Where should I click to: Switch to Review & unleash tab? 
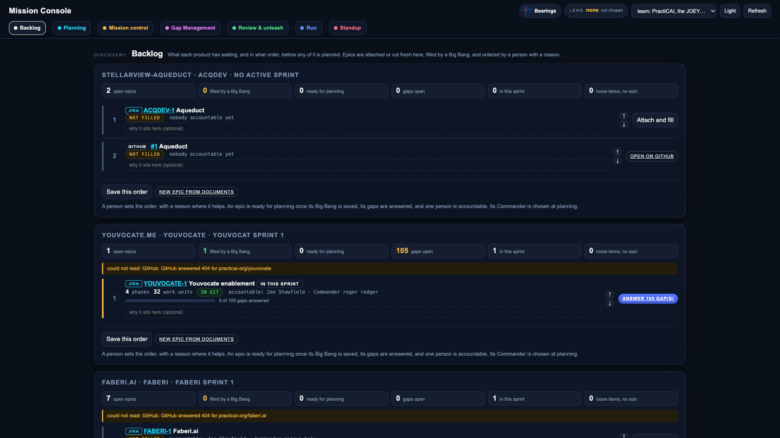[x=258, y=28]
